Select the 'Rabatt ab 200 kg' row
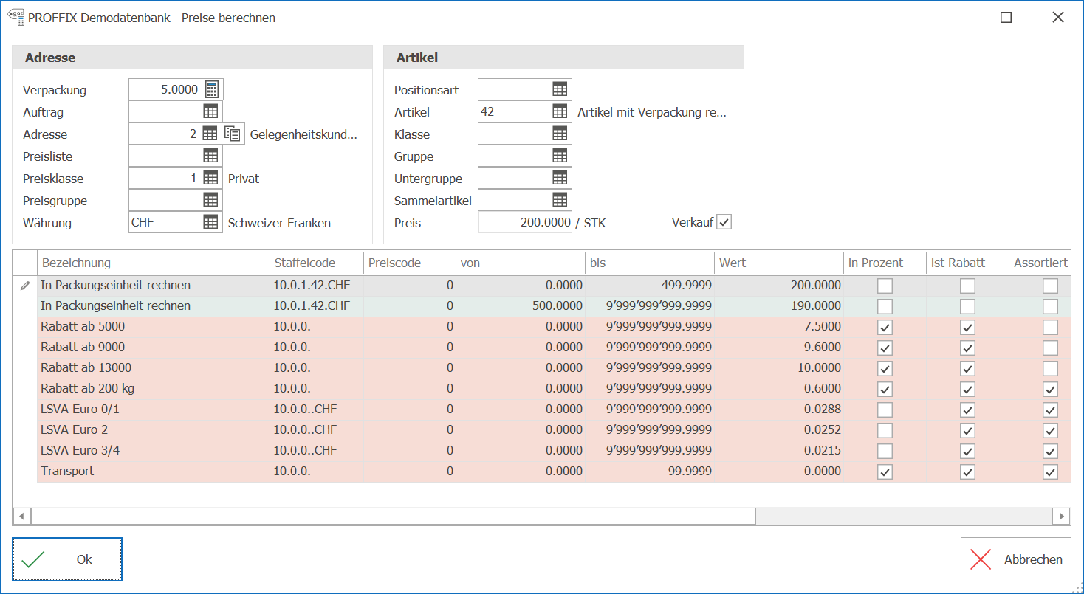The image size is (1084, 594). pyautogui.click(x=554, y=389)
